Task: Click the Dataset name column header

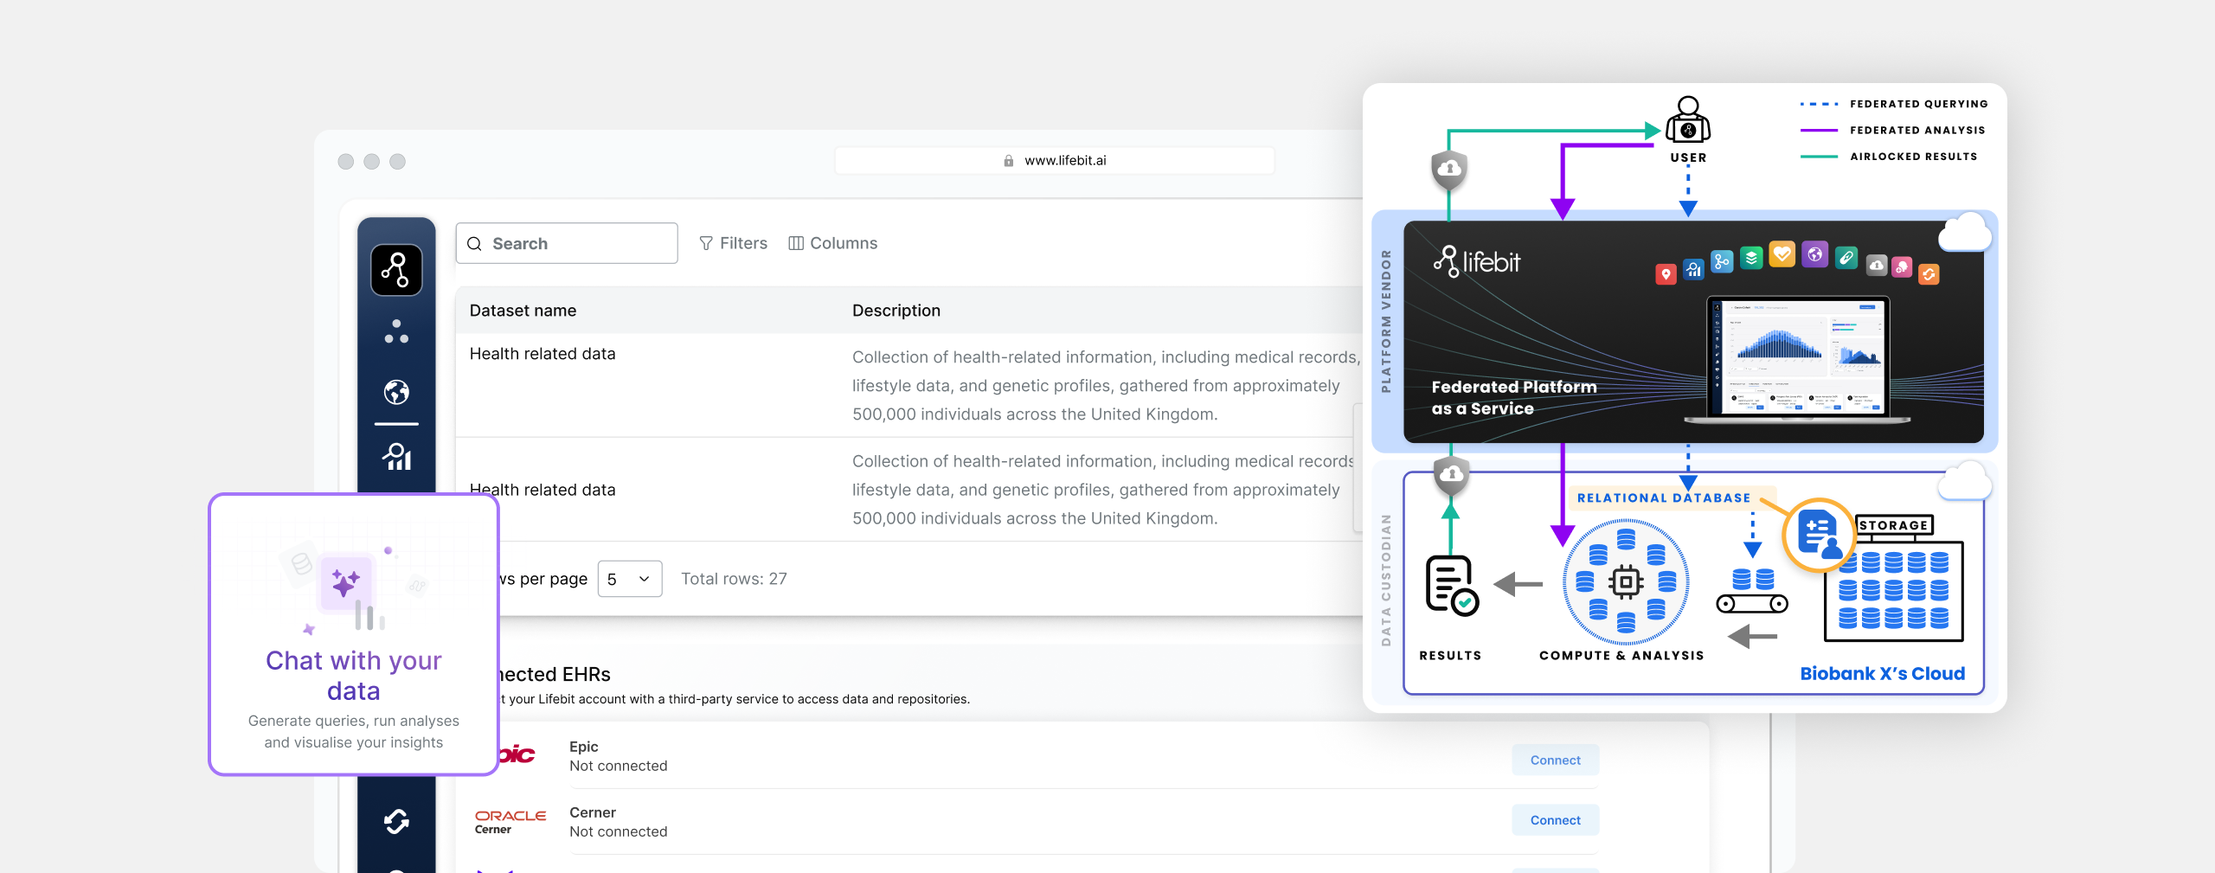Action: point(523,311)
